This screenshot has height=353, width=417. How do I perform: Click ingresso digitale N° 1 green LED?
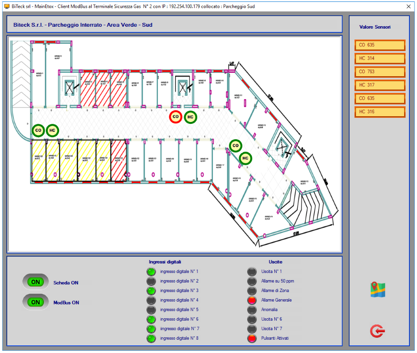[151, 272]
